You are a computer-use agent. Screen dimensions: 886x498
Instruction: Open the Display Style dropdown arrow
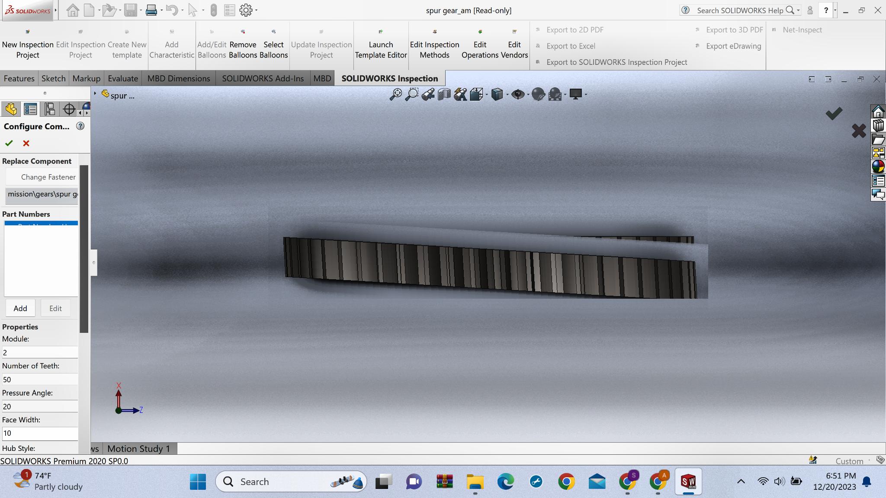[507, 95]
